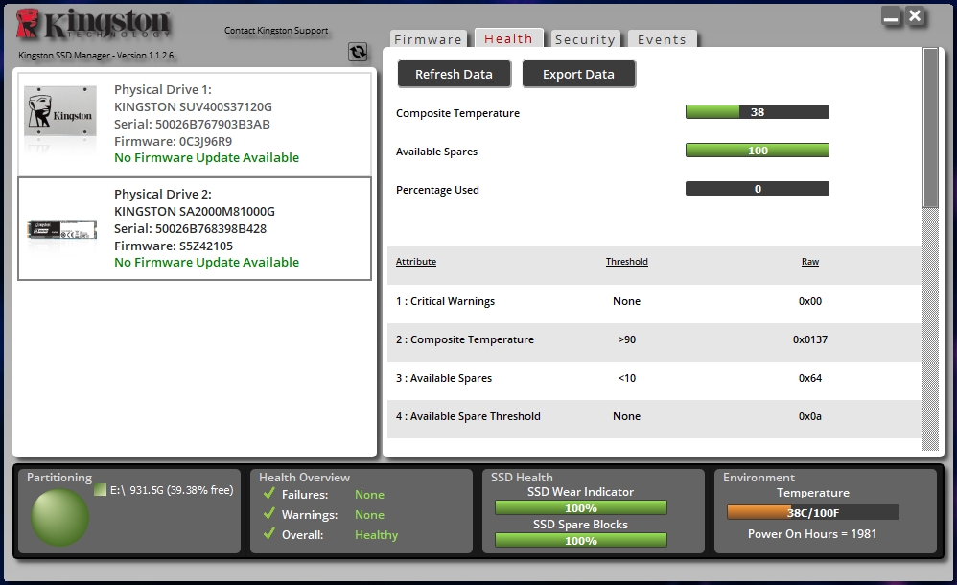Click the SSD Wear Indicator 100% bar
Image resolution: width=957 pixels, height=585 pixels.
[x=580, y=507]
